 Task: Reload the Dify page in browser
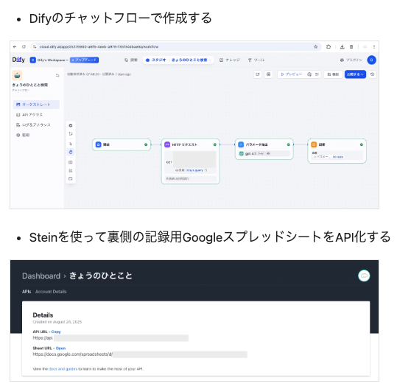[x=24, y=47]
